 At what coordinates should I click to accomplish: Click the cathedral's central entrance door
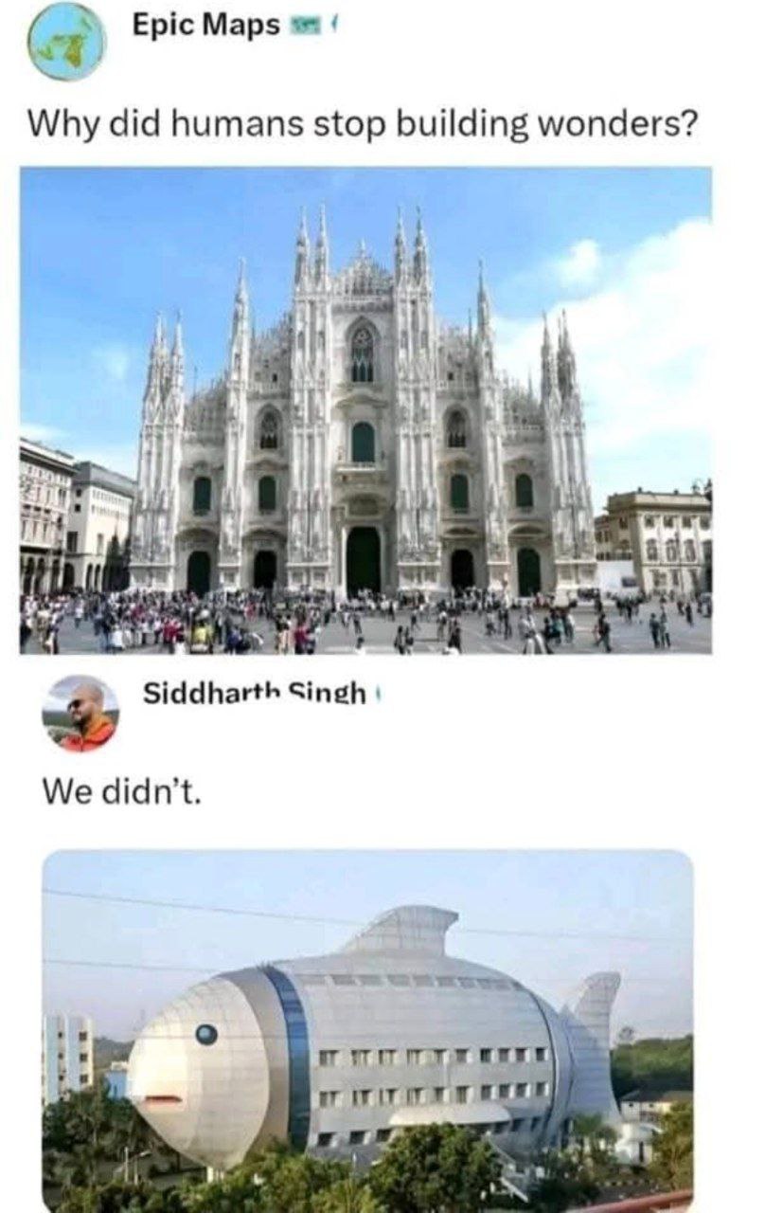363,561
